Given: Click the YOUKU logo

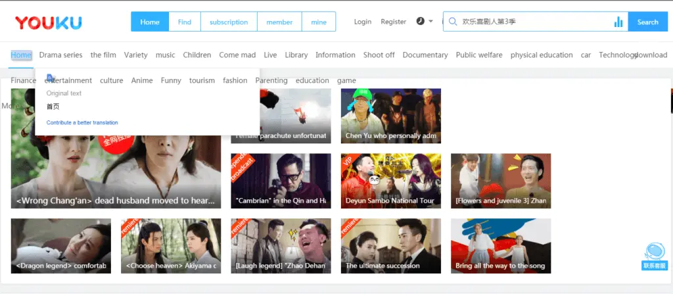Looking at the screenshot, I should pyautogui.click(x=49, y=23).
